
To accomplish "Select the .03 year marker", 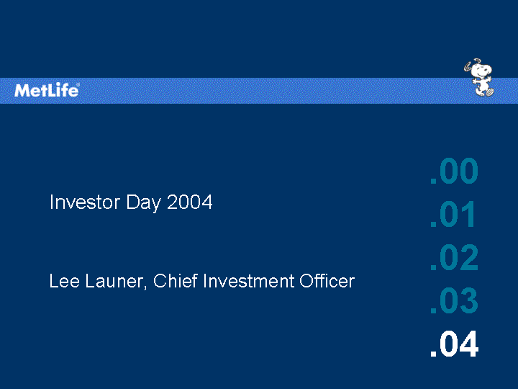I will 454,300.
